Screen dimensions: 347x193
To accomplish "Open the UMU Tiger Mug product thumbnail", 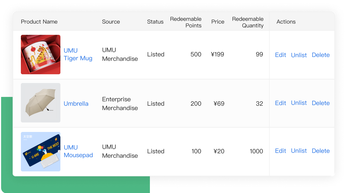I will click(x=41, y=54).
